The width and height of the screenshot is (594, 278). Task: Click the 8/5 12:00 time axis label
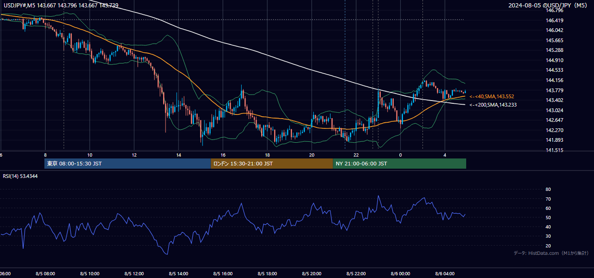pos(134,273)
